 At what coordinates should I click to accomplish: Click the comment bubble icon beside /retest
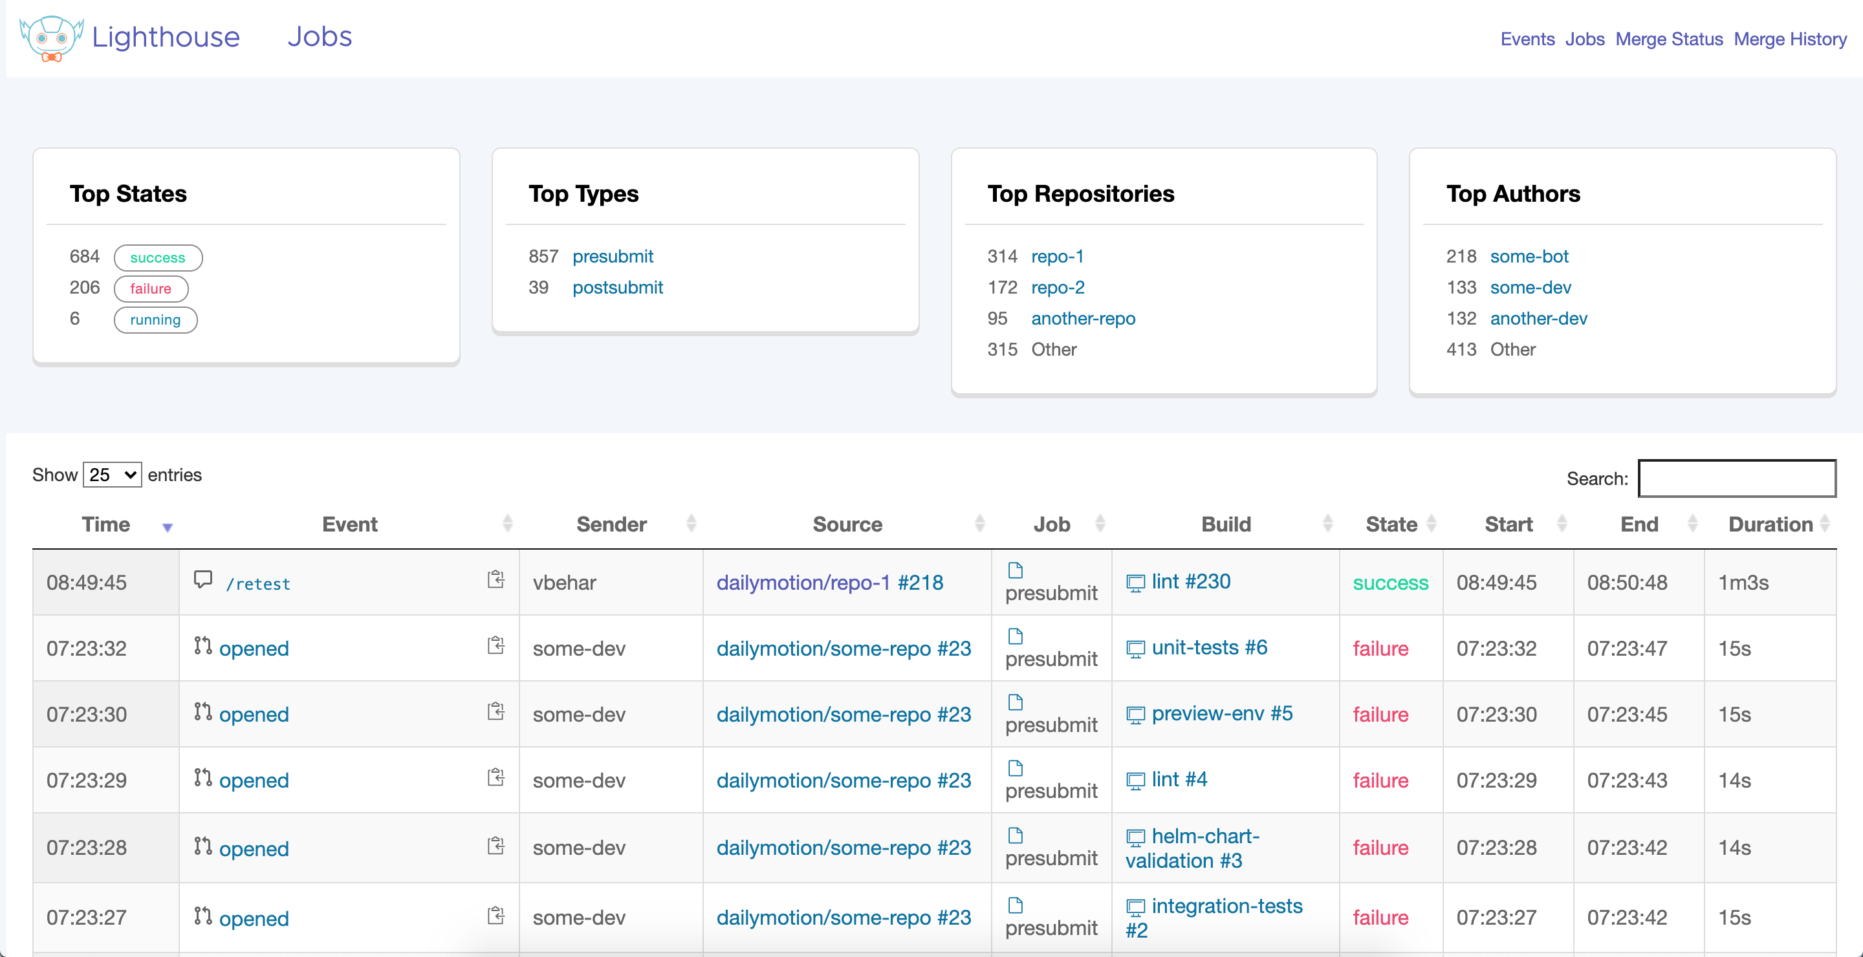coord(202,579)
